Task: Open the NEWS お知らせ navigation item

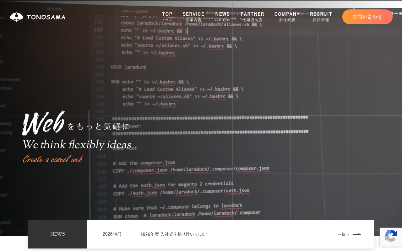Action: 222,17
